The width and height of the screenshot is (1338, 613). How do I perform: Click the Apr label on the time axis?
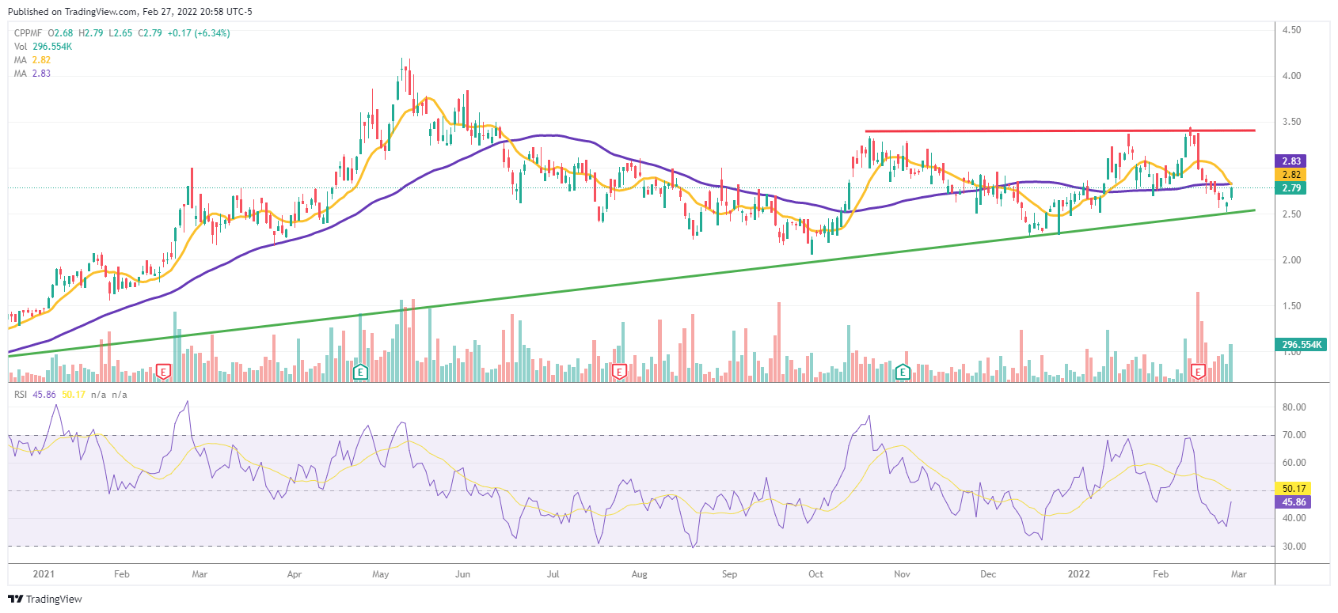(295, 574)
